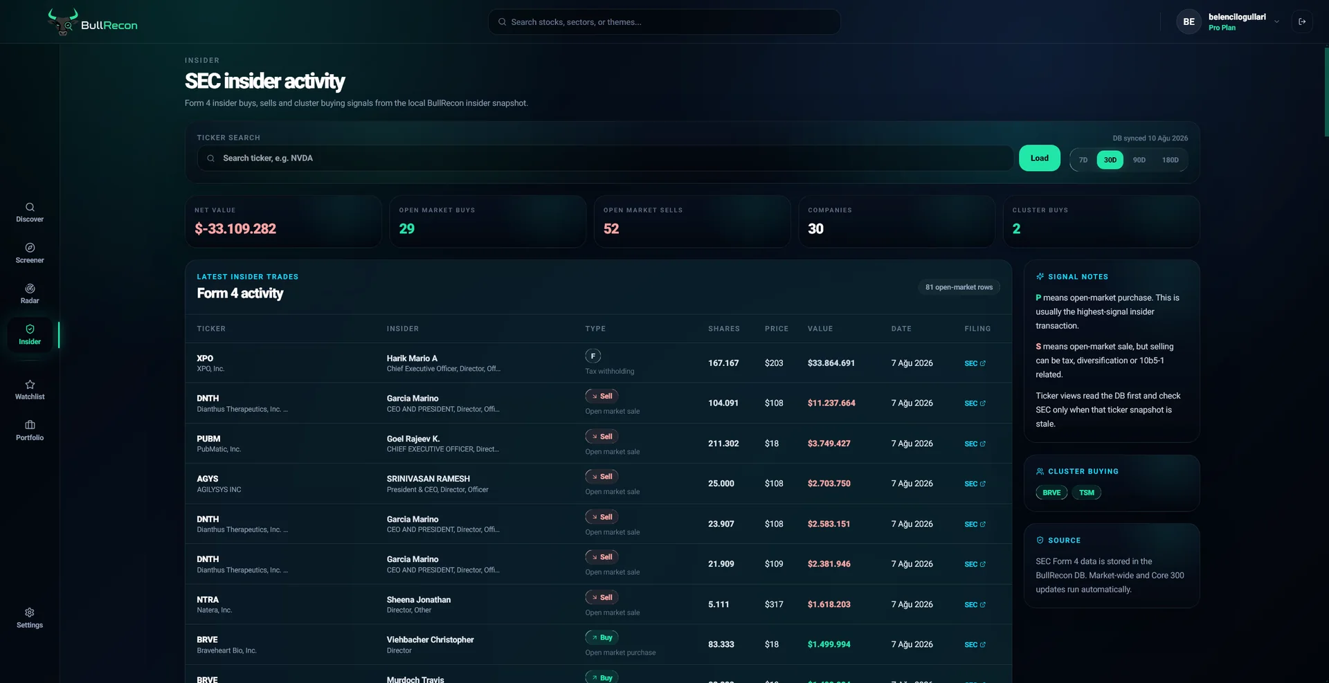1329x683 pixels.
Task: Open the Discover sidebar page
Action: pyautogui.click(x=30, y=212)
